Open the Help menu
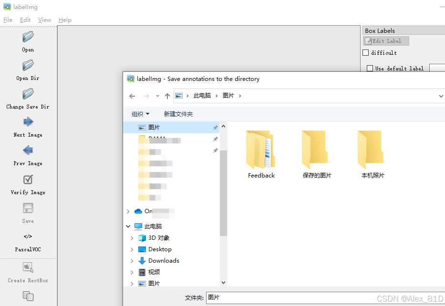Screen dimensions: 445x306 (65, 20)
